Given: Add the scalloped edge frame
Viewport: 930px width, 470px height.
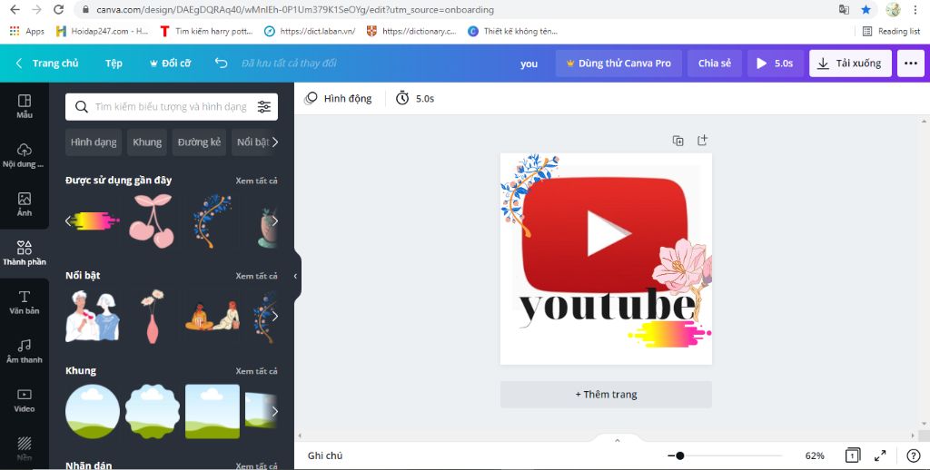Looking at the screenshot, I should (153, 411).
